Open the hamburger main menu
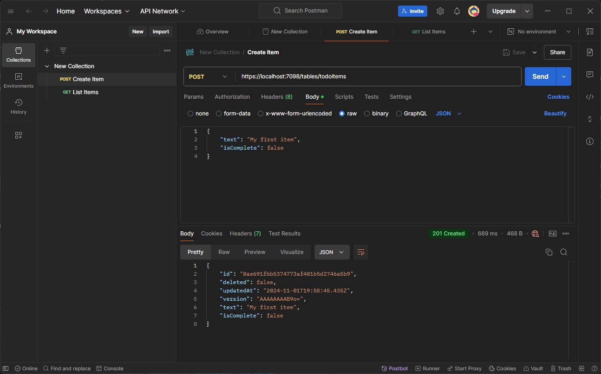 [x=11, y=11]
